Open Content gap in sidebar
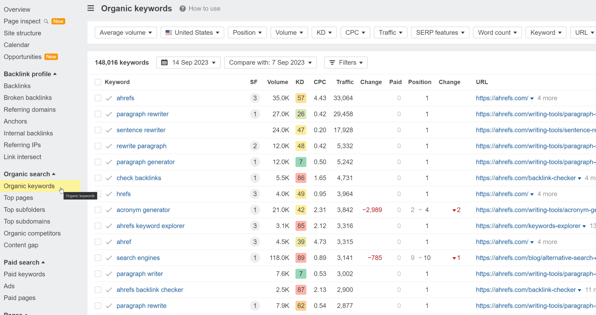The width and height of the screenshot is (596, 315). click(21, 245)
